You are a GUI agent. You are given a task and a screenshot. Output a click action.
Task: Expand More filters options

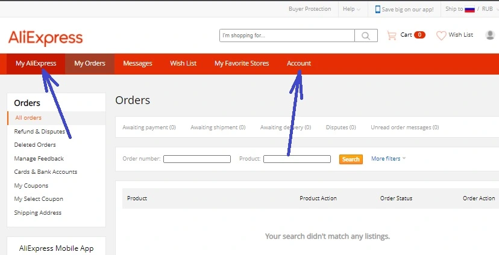pyautogui.click(x=388, y=158)
